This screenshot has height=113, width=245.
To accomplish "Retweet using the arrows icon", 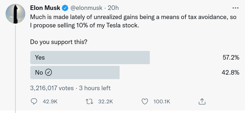I will point(90,102).
